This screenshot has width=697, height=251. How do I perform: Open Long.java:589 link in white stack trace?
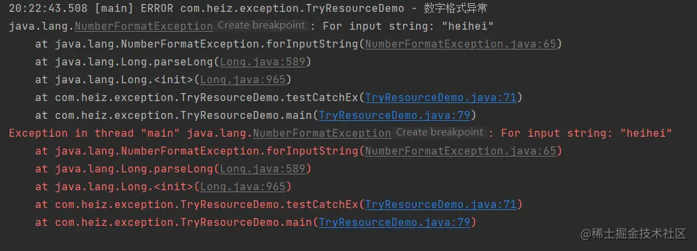(263, 62)
